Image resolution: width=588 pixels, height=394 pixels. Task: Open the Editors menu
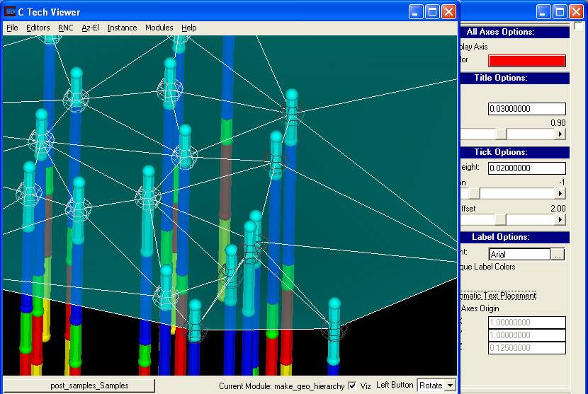coord(38,28)
